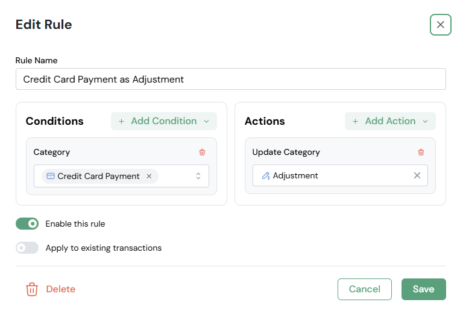Image resolution: width=463 pixels, height=317 pixels.
Task: Delete the Update Category action trash icon
Action: pyautogui.click(x=421, y=152)
